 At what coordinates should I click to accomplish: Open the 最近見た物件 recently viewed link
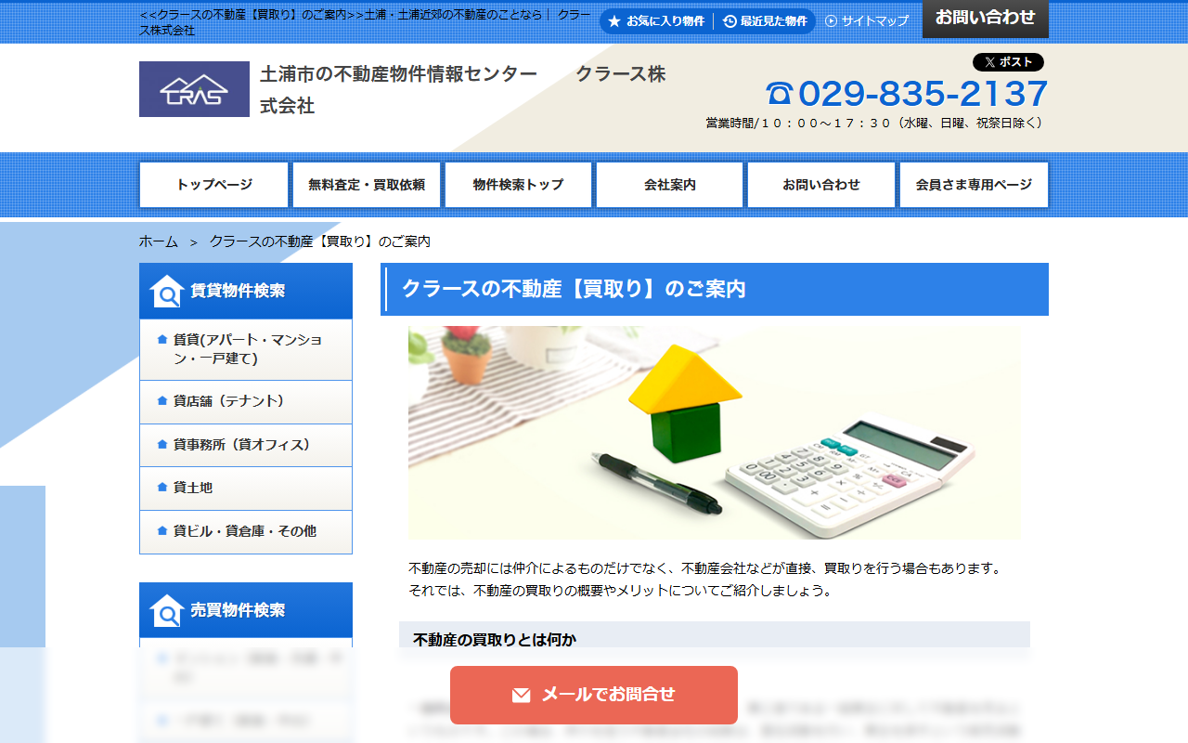(x=765, y=21)
